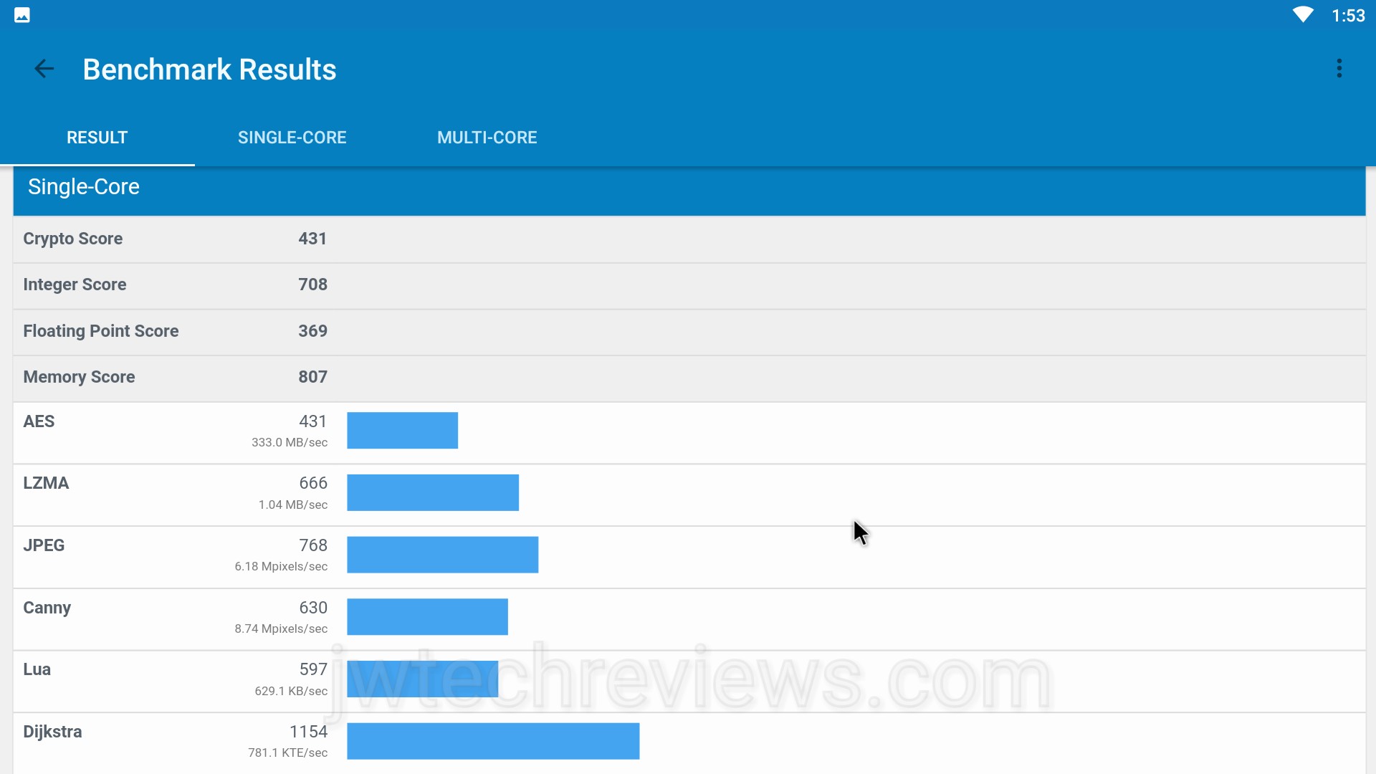The height and width of the screenshot is (774, 1376).
Task: Click the JPEG result bar
Action: (442, 555)
